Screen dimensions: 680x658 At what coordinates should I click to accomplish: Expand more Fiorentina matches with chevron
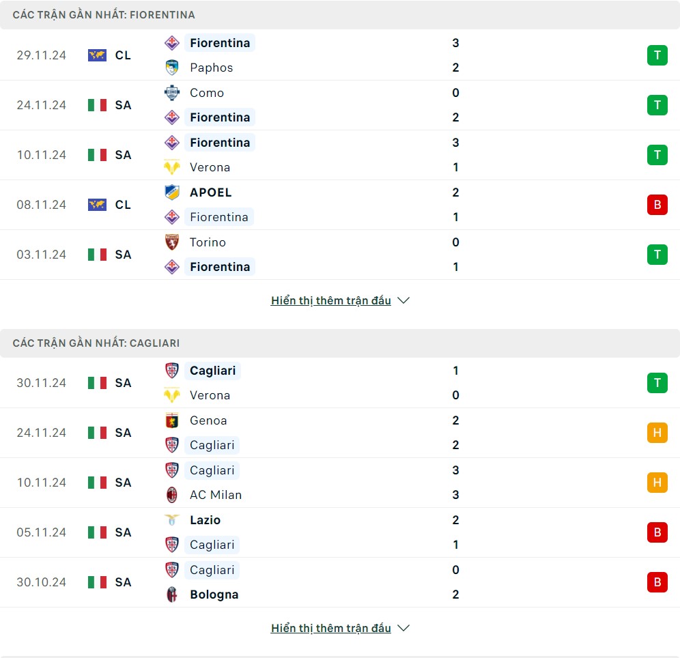click(x=403, y=300)
